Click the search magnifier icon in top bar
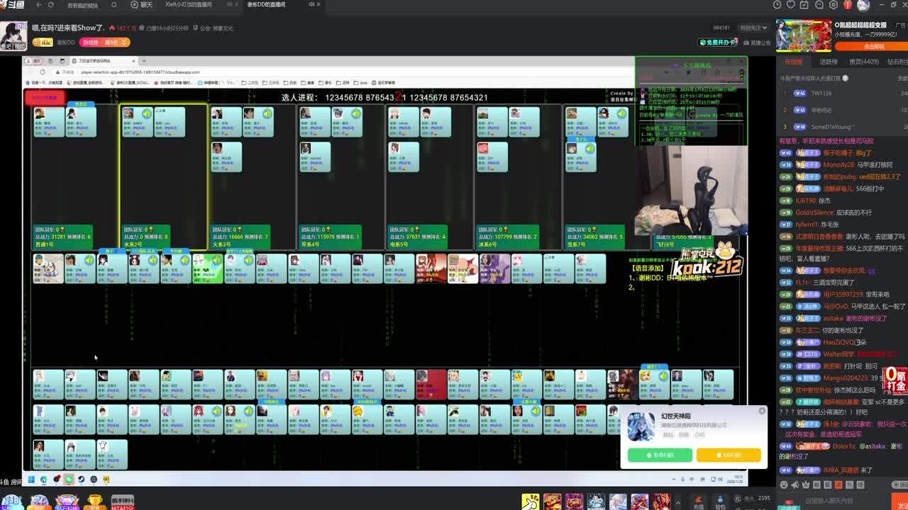The image size is (908, 510). coord(114,5)
